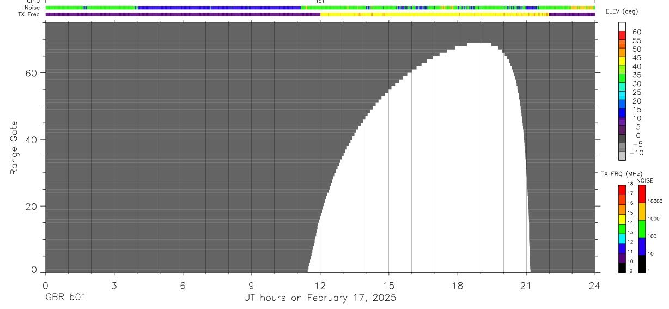Screen dimensions: 669x309
Task: Select green swatch in NOISE color bar
Action: point(642,229)
